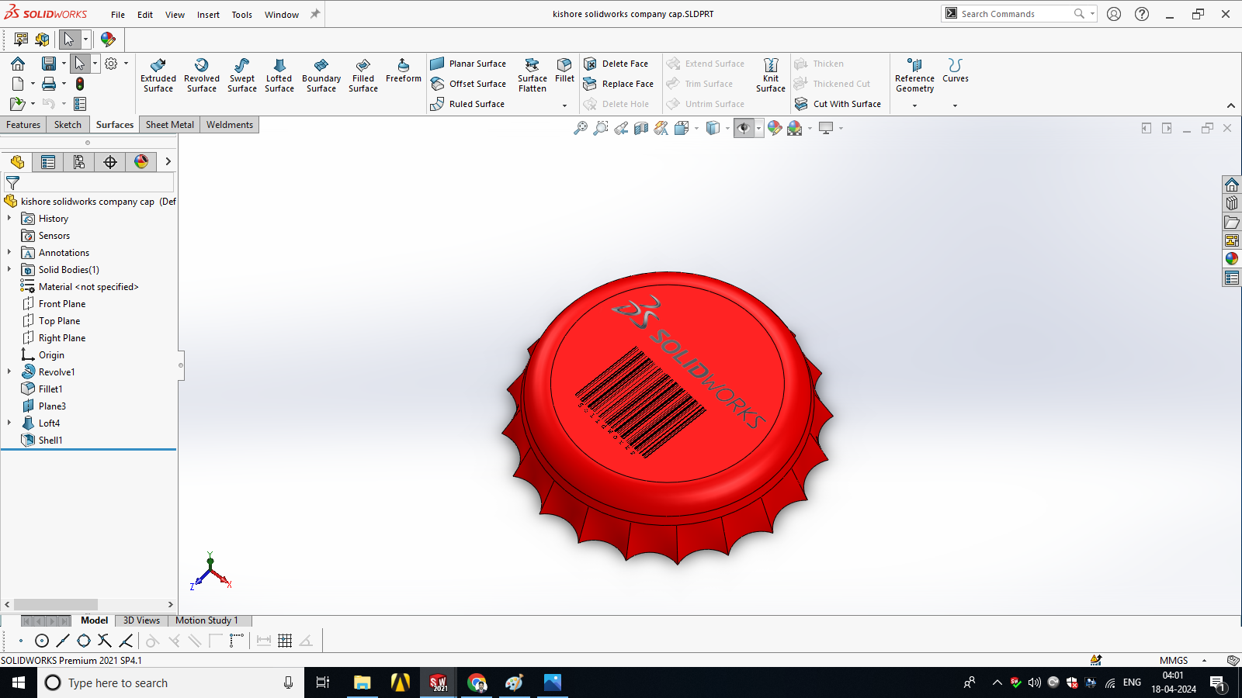The width and height of the screenshot is (1242, 698).
Task: Toggle the rebuild traffic light icon
Action: pyautogui.click(x=80, y=84)
